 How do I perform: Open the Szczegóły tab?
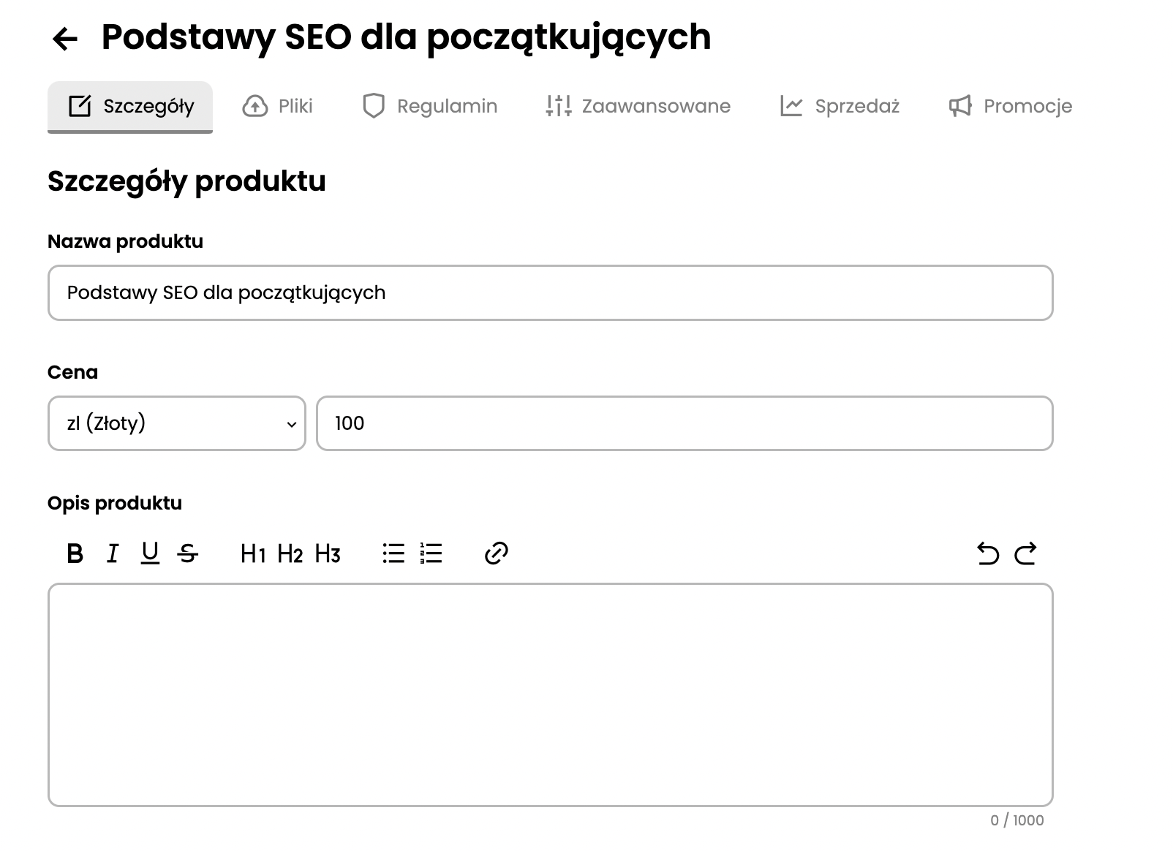tap(130, 107)
